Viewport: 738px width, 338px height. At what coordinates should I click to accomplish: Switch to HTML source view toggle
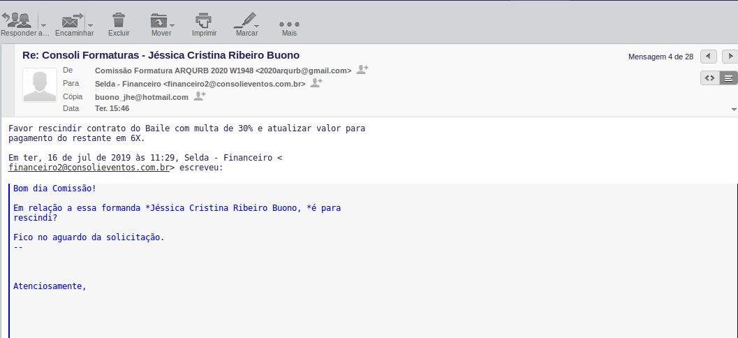pyautogui.click(x=710, y=78)
